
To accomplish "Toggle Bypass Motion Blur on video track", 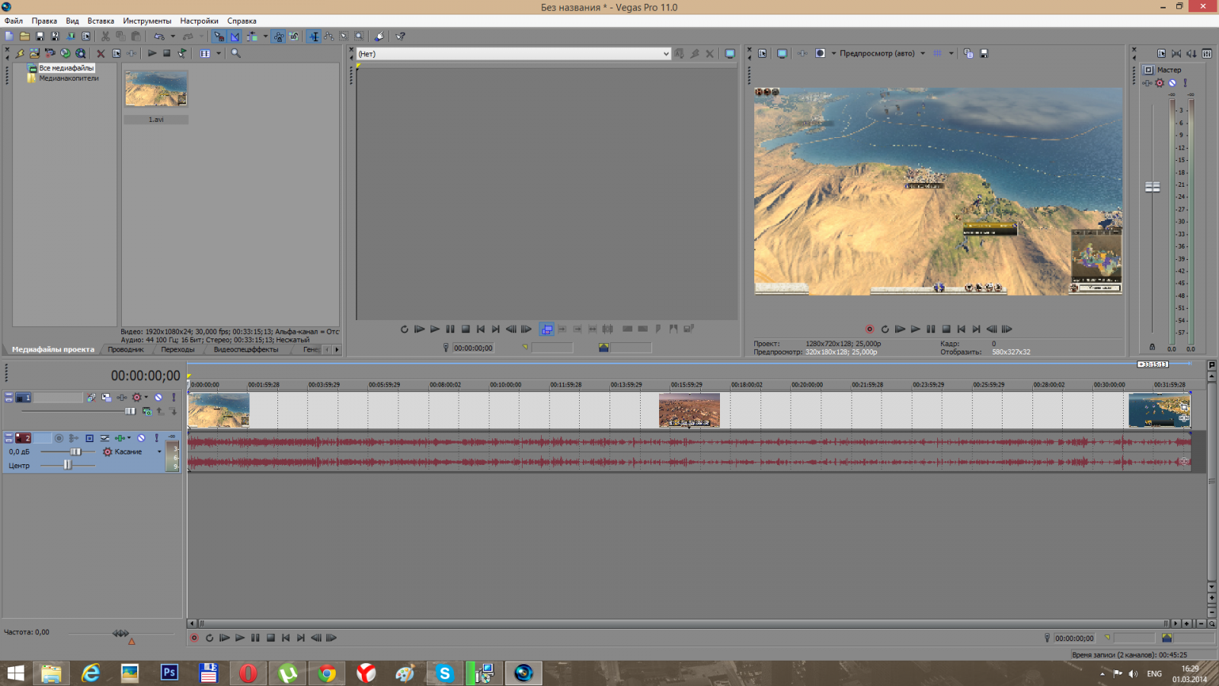I will 91,397.
